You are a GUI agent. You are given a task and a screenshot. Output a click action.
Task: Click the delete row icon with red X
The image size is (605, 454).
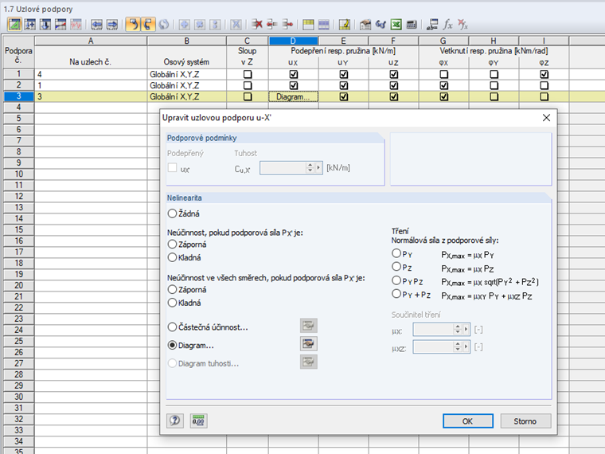pos(256,25)
